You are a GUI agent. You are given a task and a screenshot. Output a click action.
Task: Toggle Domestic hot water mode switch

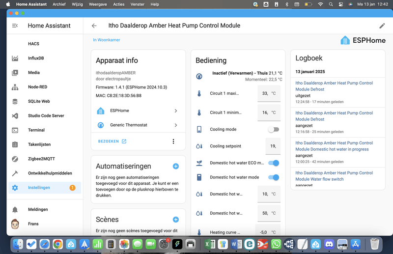[x=274, y=177]
